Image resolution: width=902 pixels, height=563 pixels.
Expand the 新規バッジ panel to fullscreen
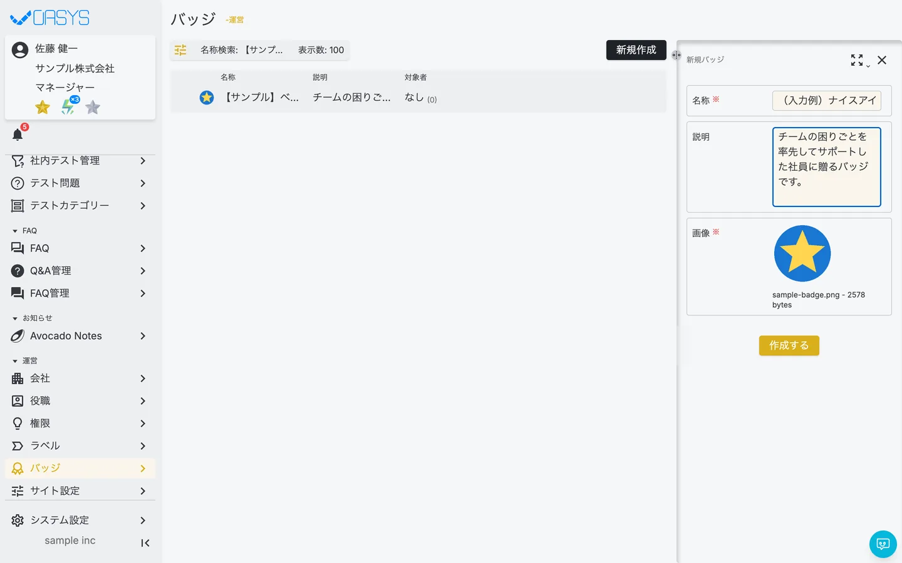(857, 60)
